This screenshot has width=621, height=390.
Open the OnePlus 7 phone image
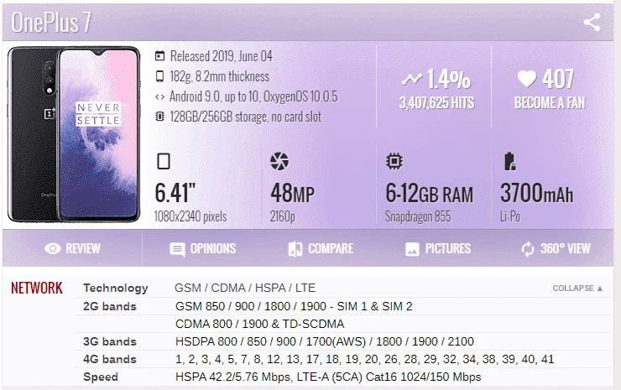pos(74,134)
